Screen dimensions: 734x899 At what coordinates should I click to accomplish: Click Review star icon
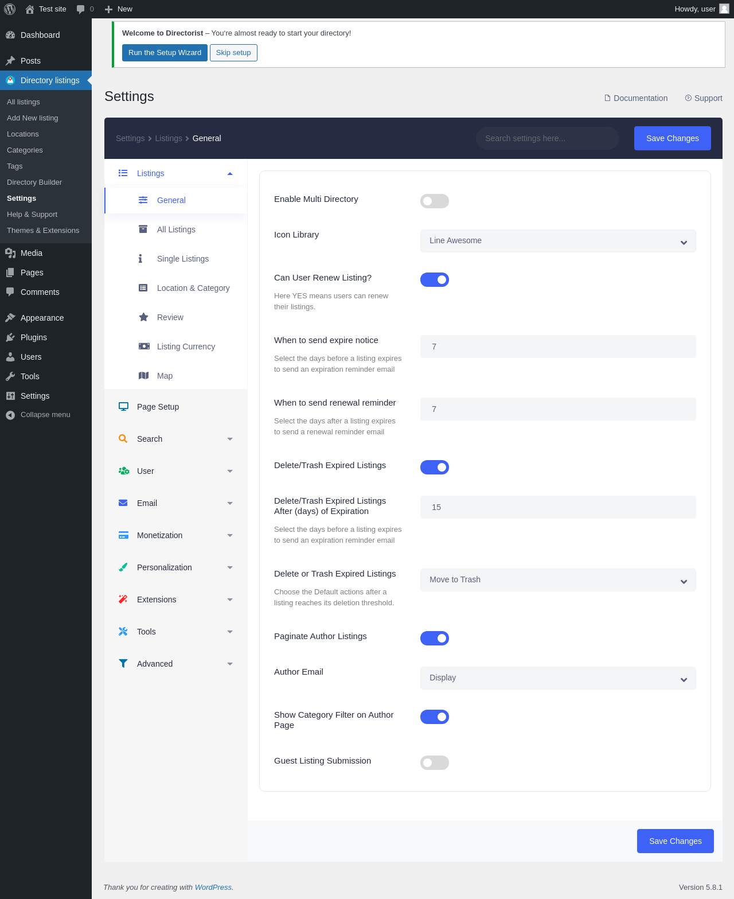click(144, 317)
